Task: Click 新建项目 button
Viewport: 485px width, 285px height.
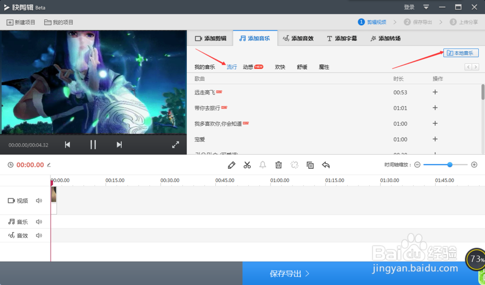Action: [x=21, y=22]
